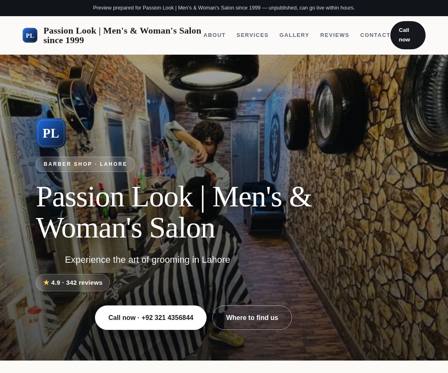Open the Gallery nav item
448x373 pixels.
pos(294,35)
